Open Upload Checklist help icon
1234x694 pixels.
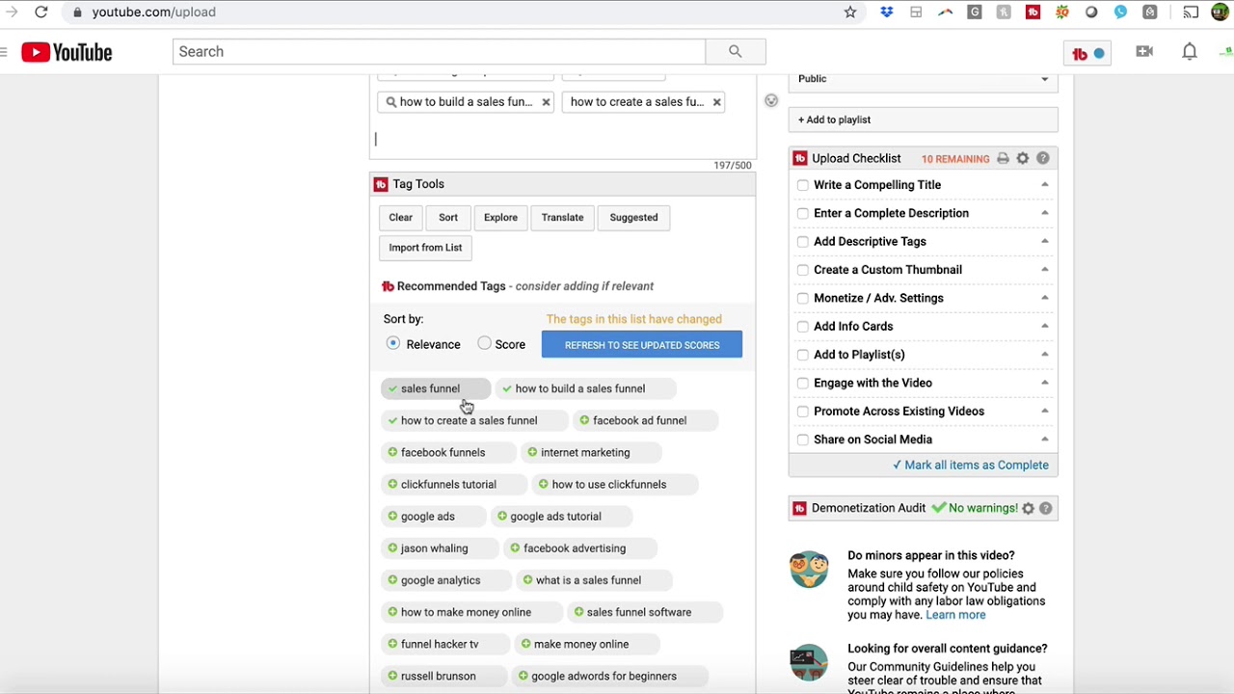tap(1043, 159)
